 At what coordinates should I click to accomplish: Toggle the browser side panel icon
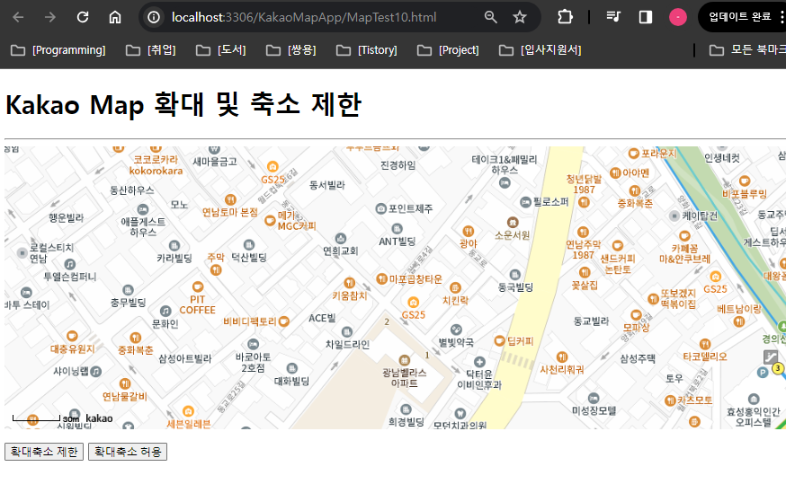click(x=646, y=17)
